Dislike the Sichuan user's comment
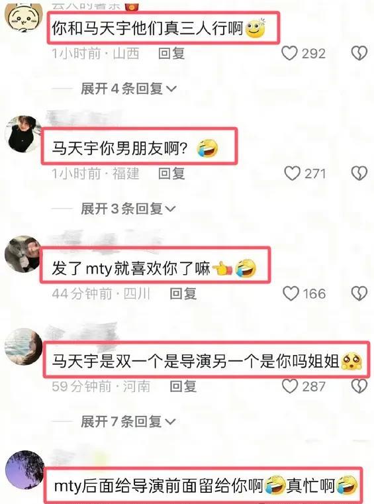 (x=359, y=293)
